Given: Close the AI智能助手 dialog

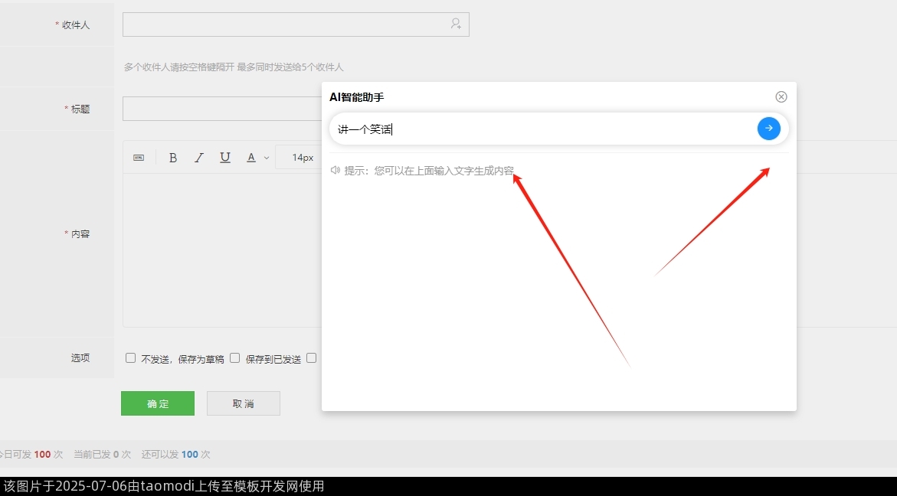Looking at the screenshot, I should 781,96.
